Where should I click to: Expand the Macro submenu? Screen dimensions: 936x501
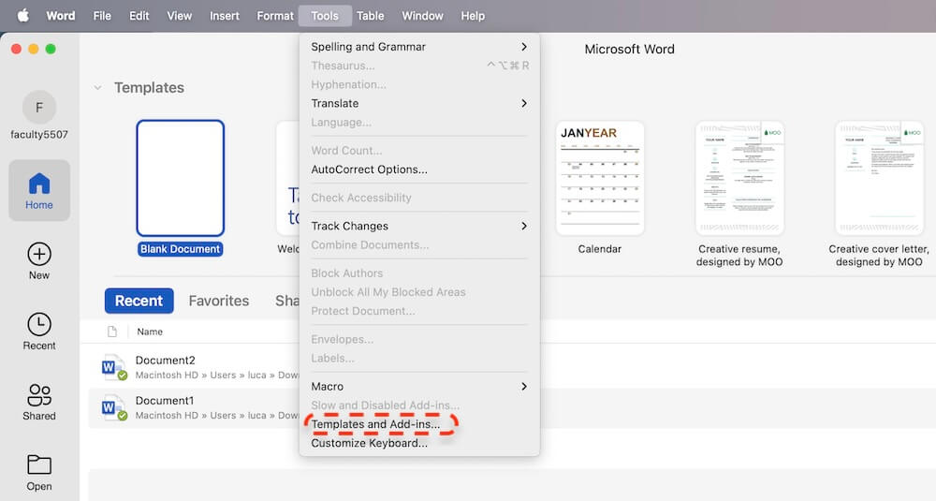tap(419, 387)
